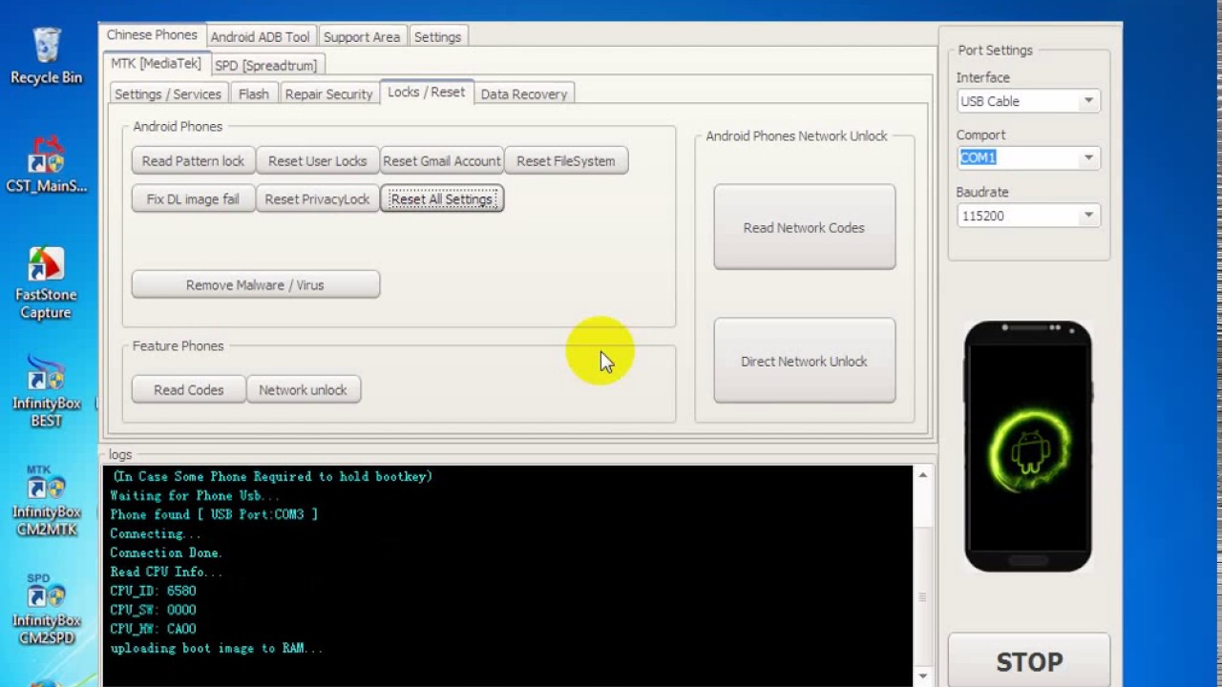Click log line 'CPU_ID: 6580'
Screen dimensions: 1222x687
point(153,591)
